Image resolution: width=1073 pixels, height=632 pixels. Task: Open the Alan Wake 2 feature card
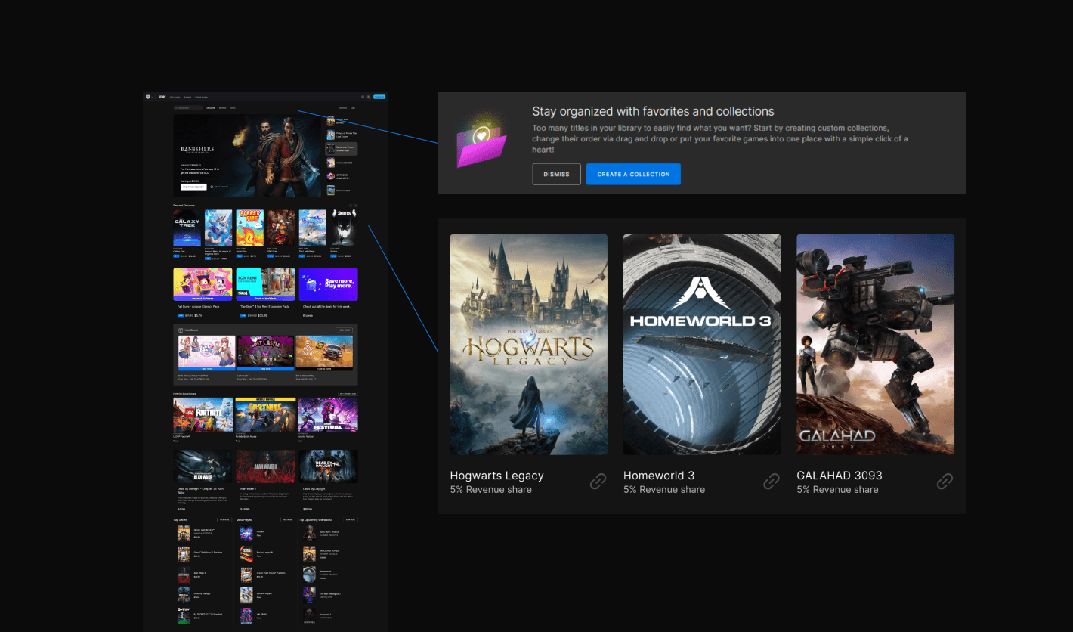(x=265, y=480)
